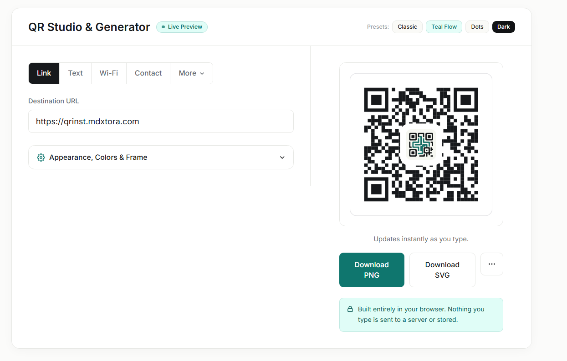Click the Download PNG button

[372, 270]
